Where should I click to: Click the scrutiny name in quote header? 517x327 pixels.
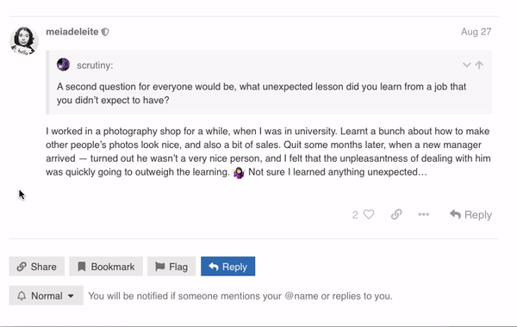[95, 65]
